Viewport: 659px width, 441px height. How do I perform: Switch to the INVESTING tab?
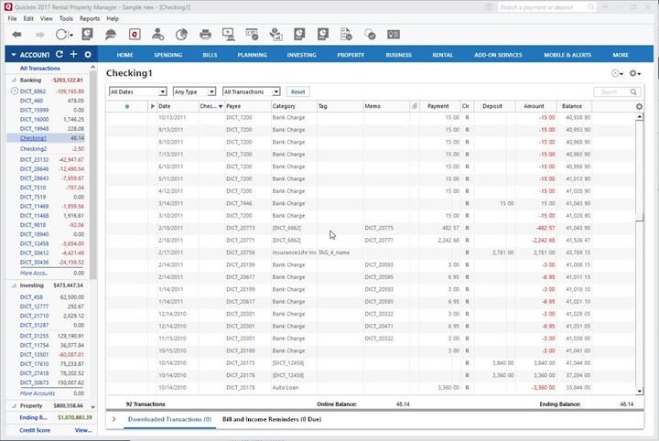click(301, 55)
